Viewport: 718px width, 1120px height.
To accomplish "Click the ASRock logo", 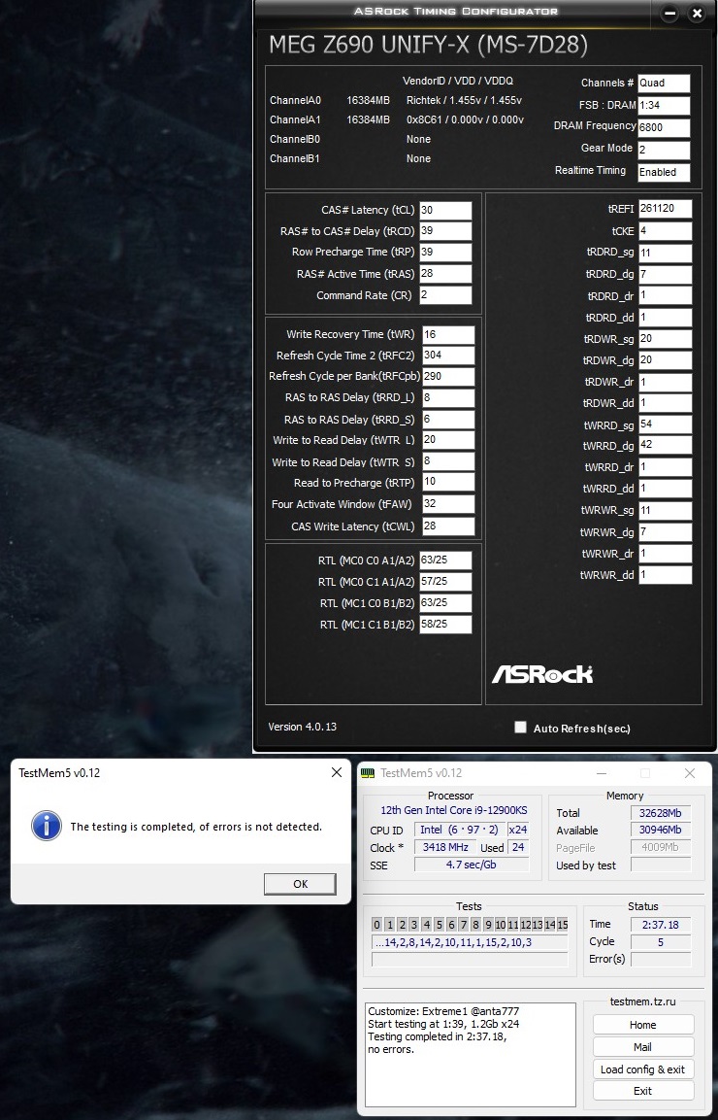I will point(542,673).
